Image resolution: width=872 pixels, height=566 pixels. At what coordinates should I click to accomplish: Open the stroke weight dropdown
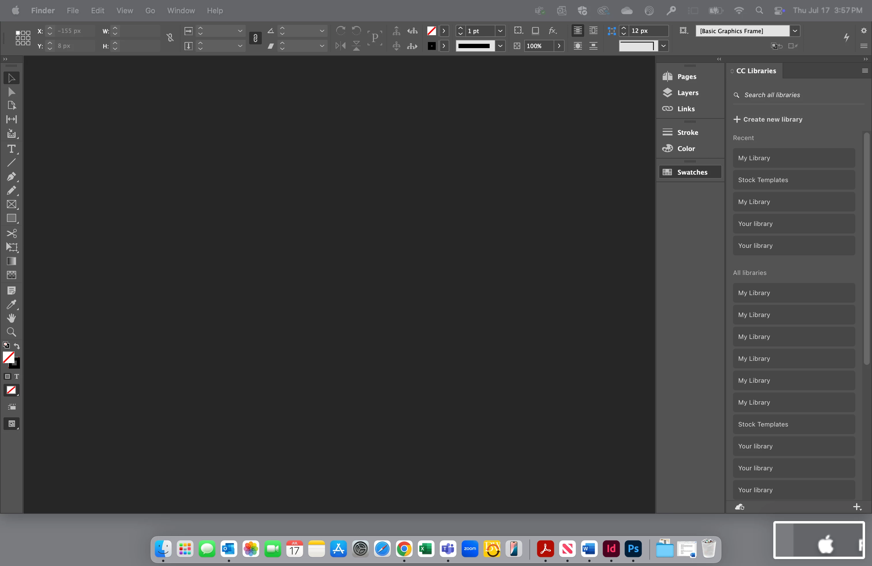[500, 31]
